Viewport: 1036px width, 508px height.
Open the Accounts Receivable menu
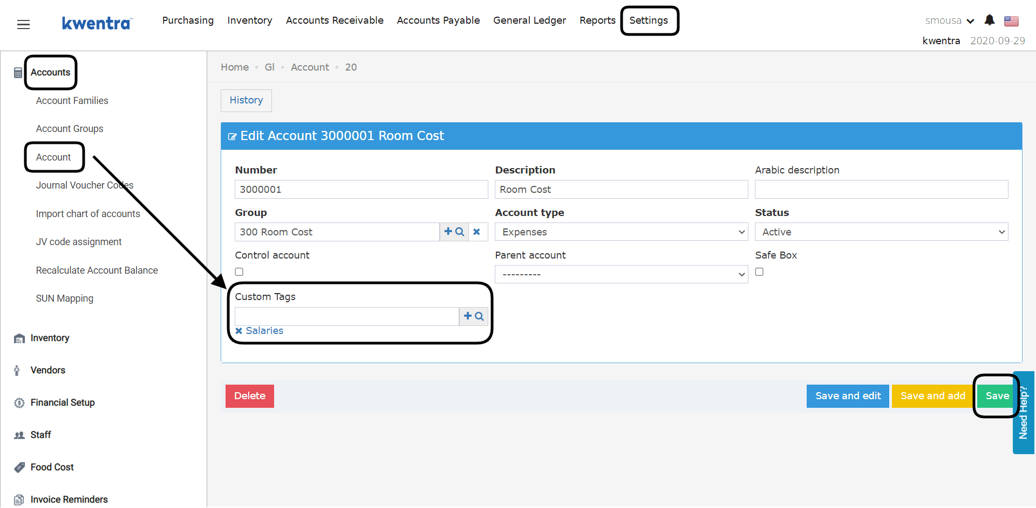335,20
